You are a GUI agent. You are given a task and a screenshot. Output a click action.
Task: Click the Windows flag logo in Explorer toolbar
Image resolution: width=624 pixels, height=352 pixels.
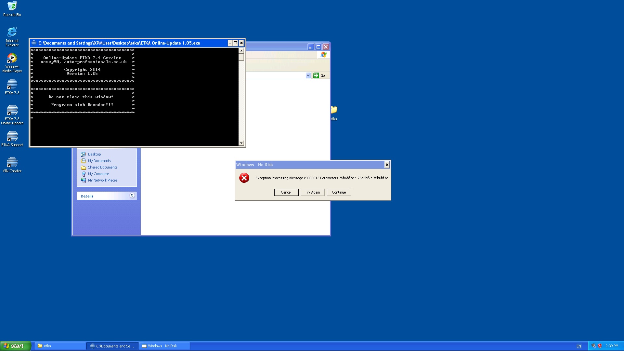(323, 55)
